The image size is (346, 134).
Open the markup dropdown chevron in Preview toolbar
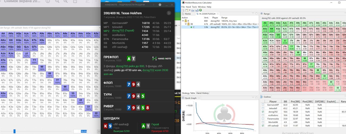point(96,1)
